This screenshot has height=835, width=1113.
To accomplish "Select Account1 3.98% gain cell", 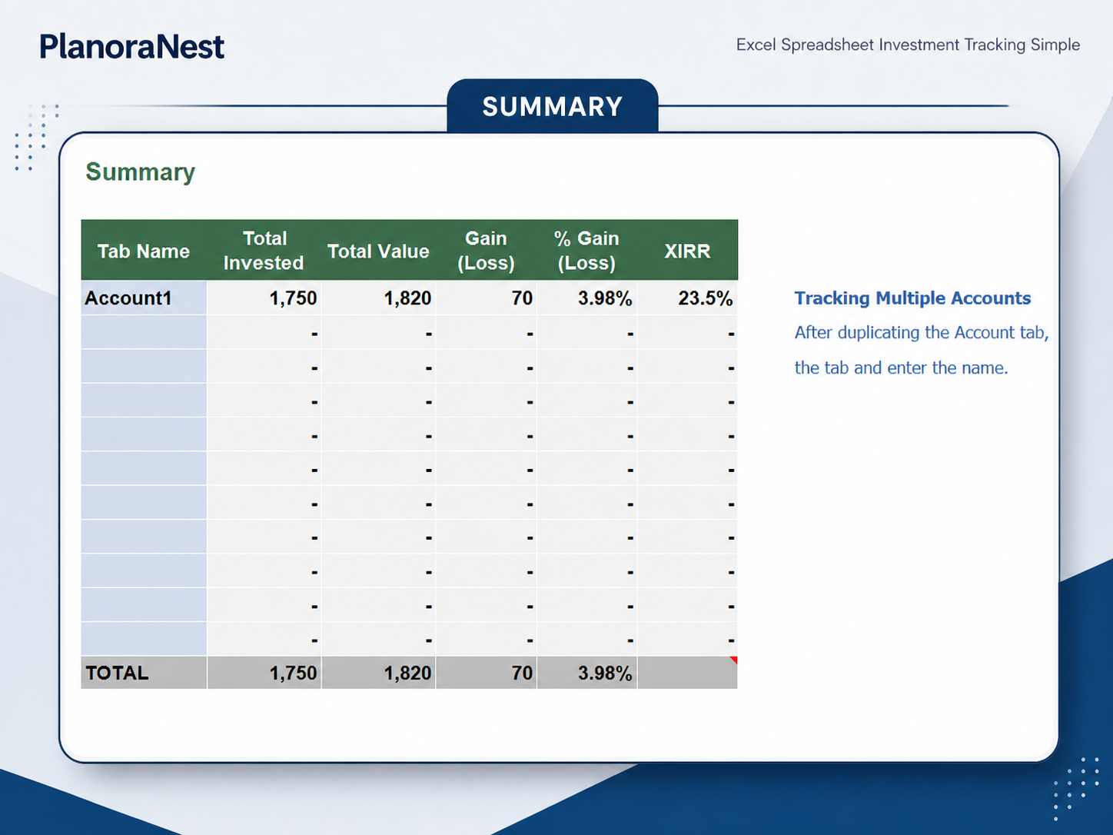I will (586, 298).
